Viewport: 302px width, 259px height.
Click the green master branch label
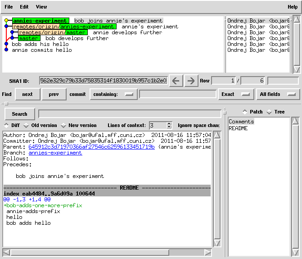coord(29,38)
